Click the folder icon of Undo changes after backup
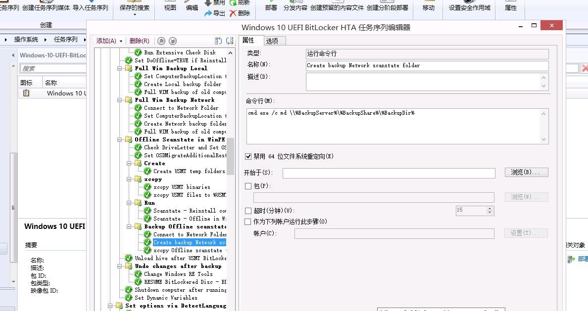Image resolution: width=588 pixels, height=311 pixels. (x=129, y=266)
